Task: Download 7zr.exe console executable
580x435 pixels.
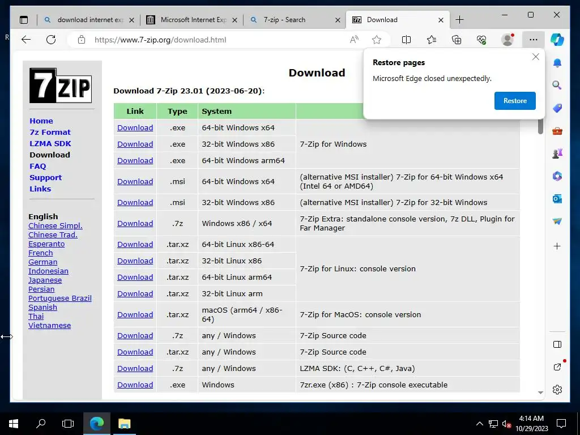Action: 135,385
